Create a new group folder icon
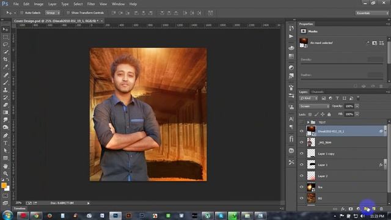 (x=366, y=209)
